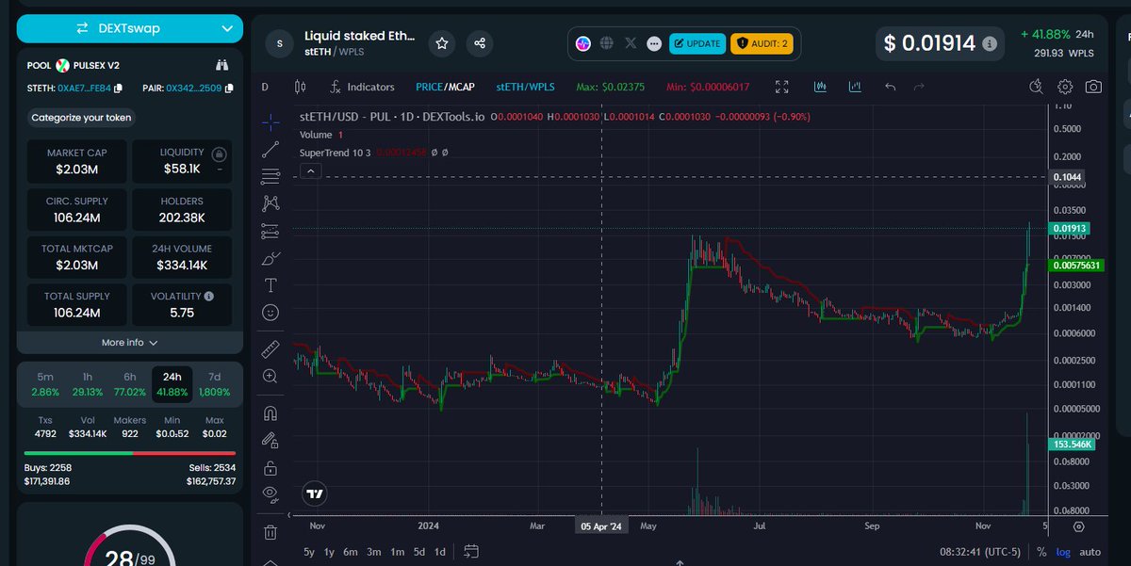Toggle log scale on price axis
Screen dimensions: 1131x566
[x=1063, y=552]
